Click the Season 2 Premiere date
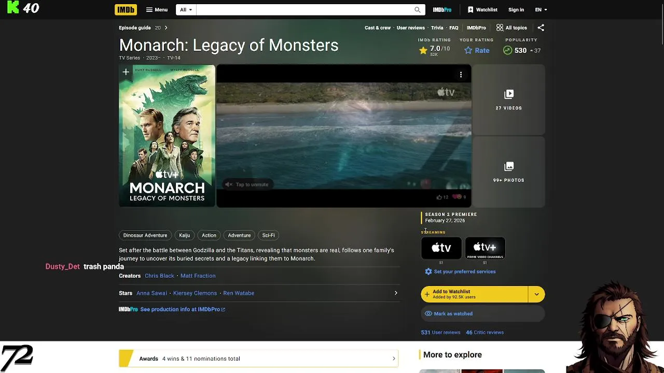Screen dimensions: 664x373 tap(445, 221)
